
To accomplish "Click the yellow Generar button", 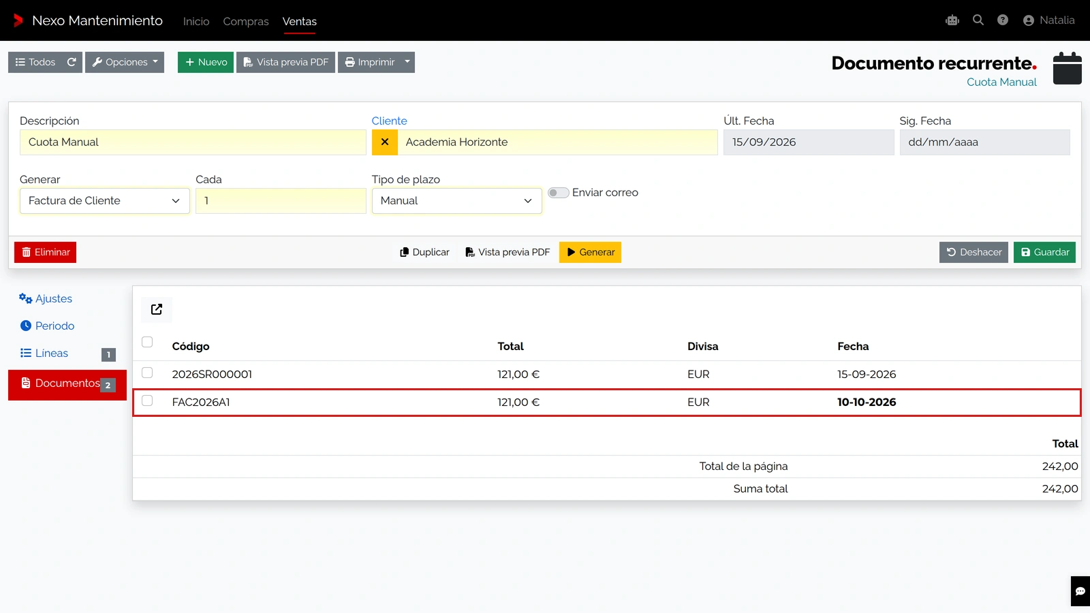I will (x=590, y=252).
